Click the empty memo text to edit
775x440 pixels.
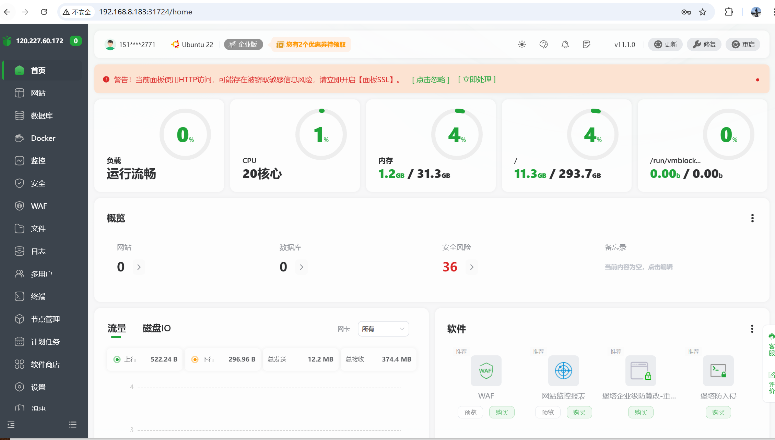pyautogui.click(x=638, y=267)
